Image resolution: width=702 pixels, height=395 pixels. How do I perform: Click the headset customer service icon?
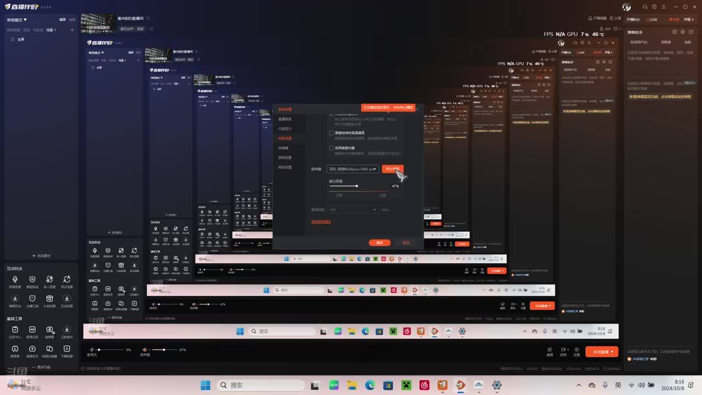coord(645,7)
